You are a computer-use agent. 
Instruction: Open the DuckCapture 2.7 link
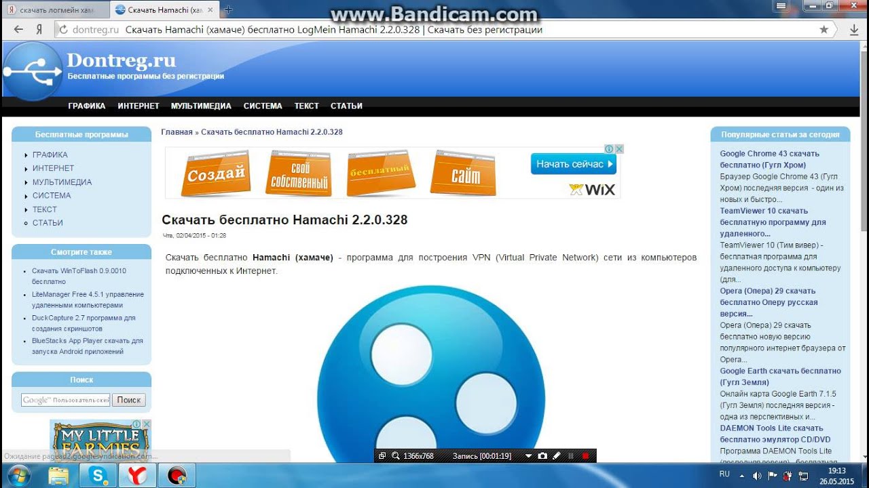[84, 323]
